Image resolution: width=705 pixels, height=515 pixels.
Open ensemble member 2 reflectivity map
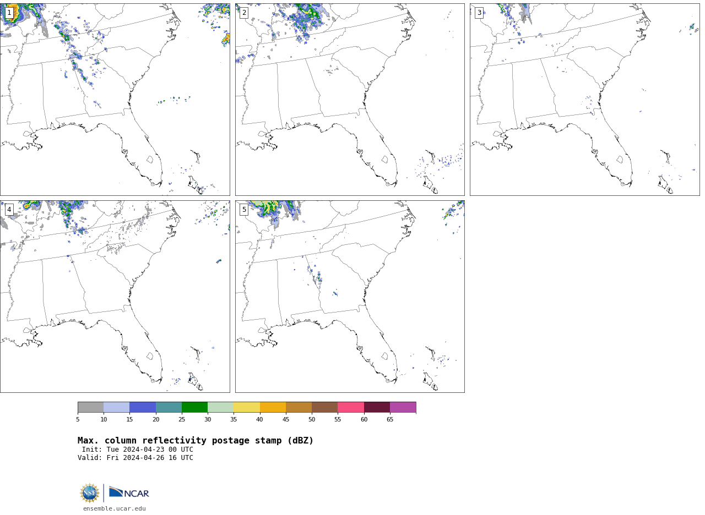(350, 100)
